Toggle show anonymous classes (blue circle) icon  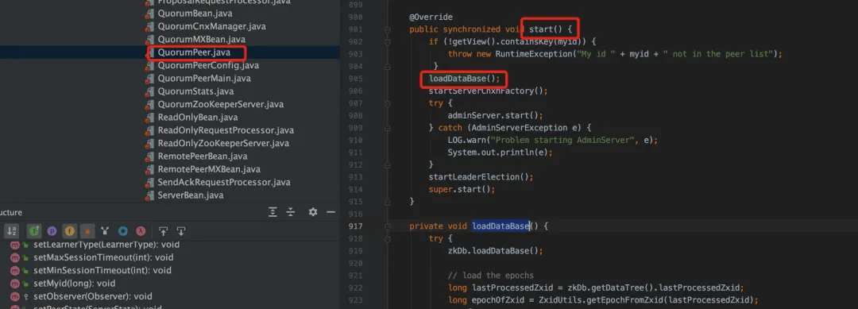tap(123, 231)
